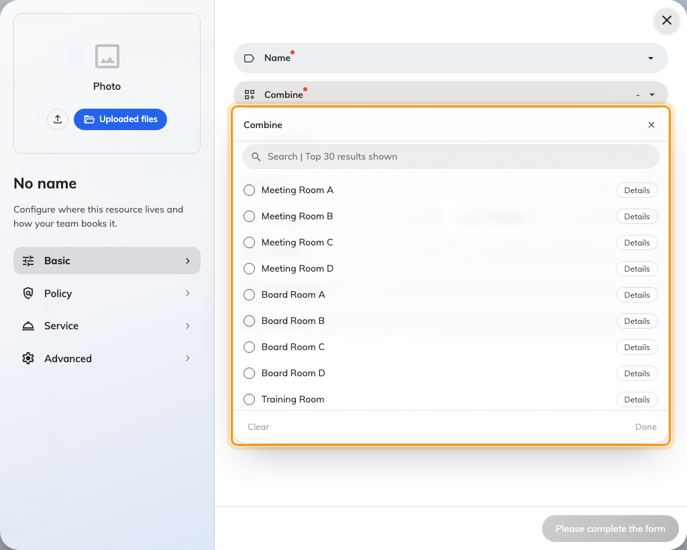Click the chevron on Service row
Viewport: 687px width, 550px height.
point(188,326)
